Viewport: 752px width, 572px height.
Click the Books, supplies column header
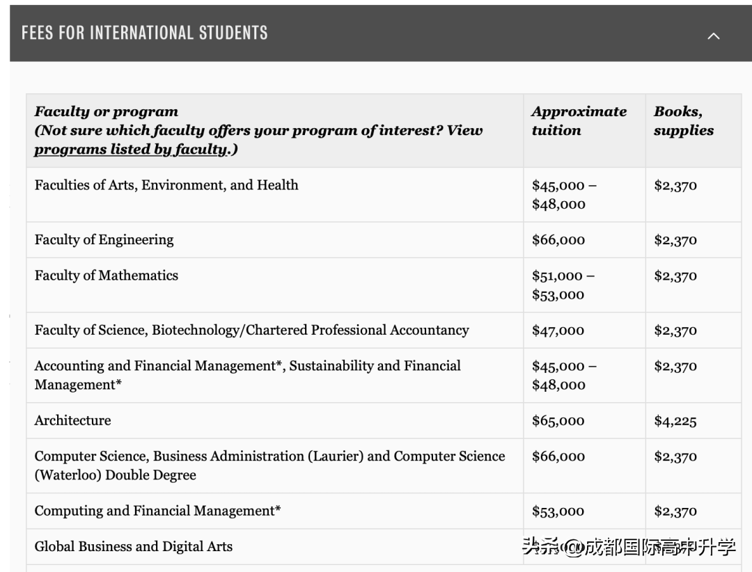(x=683, y=120)
